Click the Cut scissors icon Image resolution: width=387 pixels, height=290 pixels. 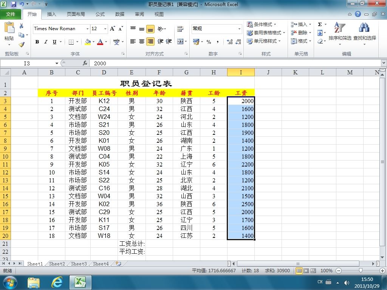(22, 26)
